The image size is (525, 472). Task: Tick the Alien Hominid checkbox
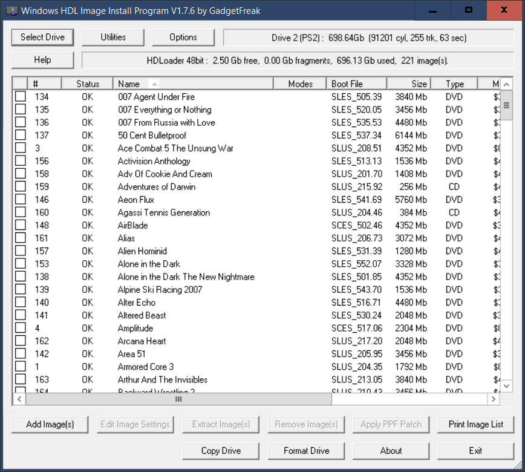click(21, 251)
